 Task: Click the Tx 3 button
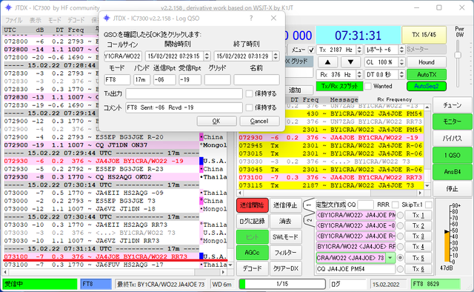click(418, 236)
